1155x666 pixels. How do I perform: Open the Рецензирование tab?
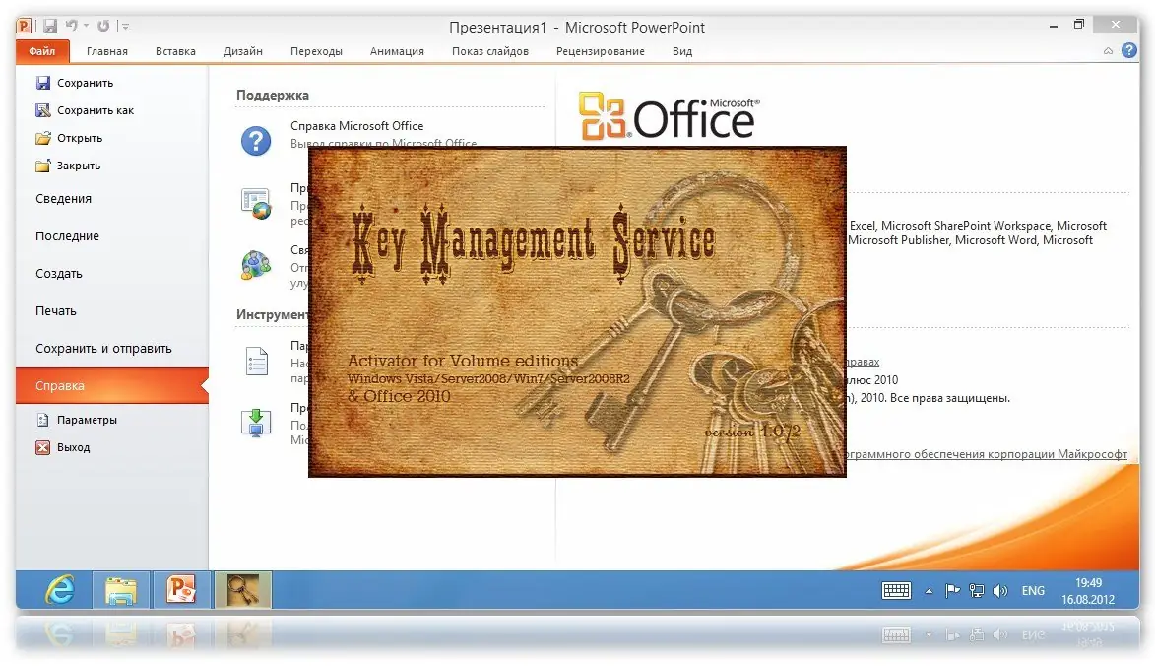[x=601, y=51]
